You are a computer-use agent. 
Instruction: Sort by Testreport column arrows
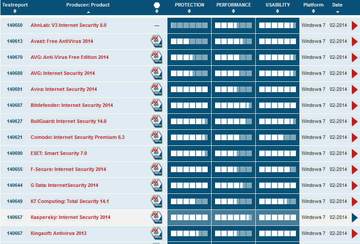pos(15,11)
